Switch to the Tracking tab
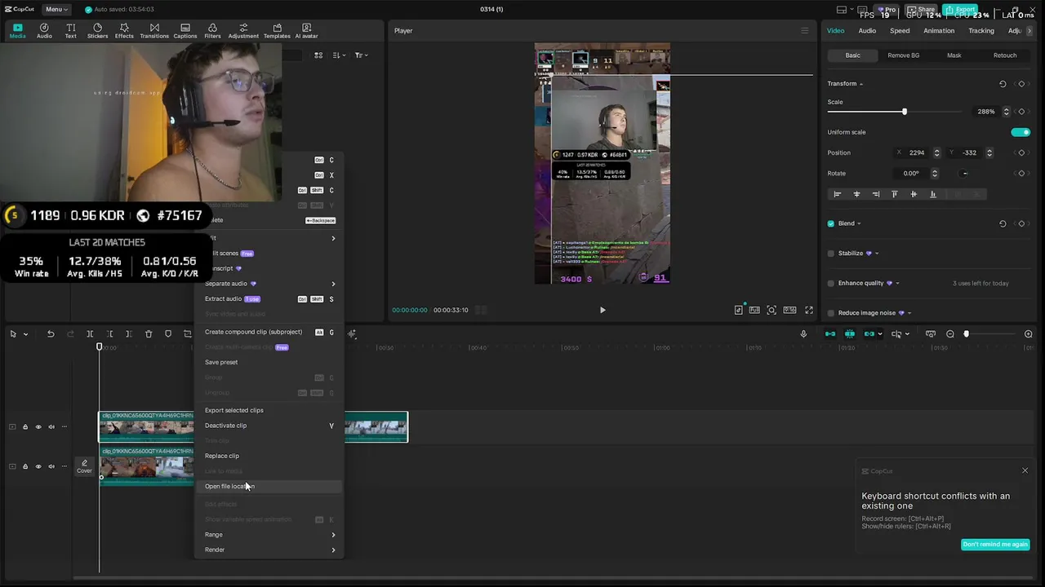The width and height of the screenshot is (1045, 587). click(x=981, y=31)
